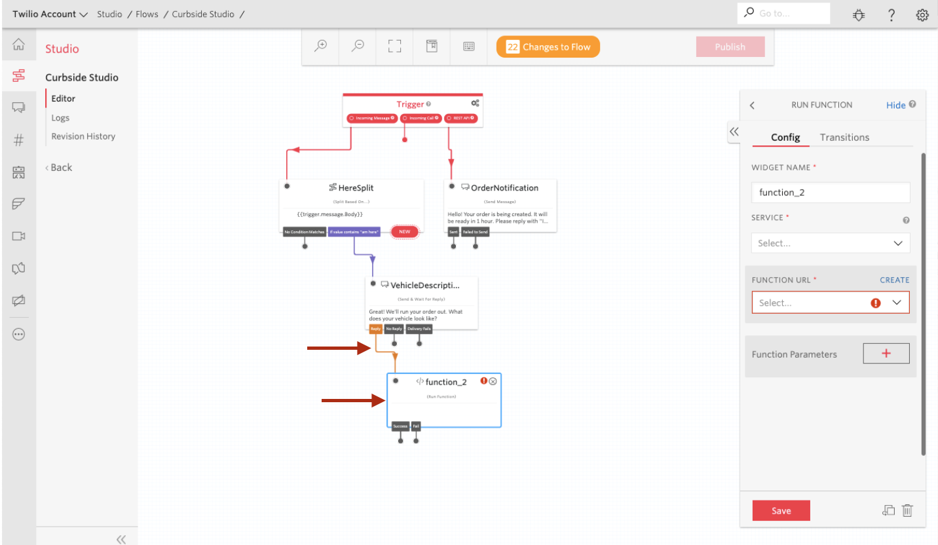Viewport: 938px width, 545px height.
Task: Click the zoom in magnifier toolbar icon
Action: click(321, 47)
